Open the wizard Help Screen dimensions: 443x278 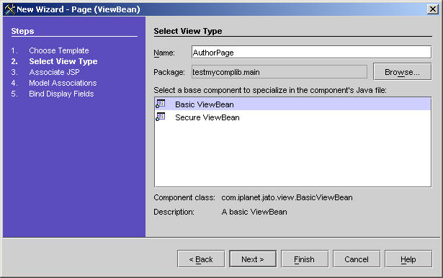408,259
